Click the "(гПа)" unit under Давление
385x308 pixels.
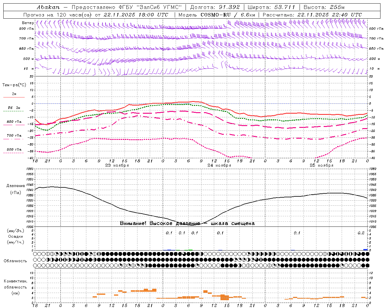click(16, 193)
